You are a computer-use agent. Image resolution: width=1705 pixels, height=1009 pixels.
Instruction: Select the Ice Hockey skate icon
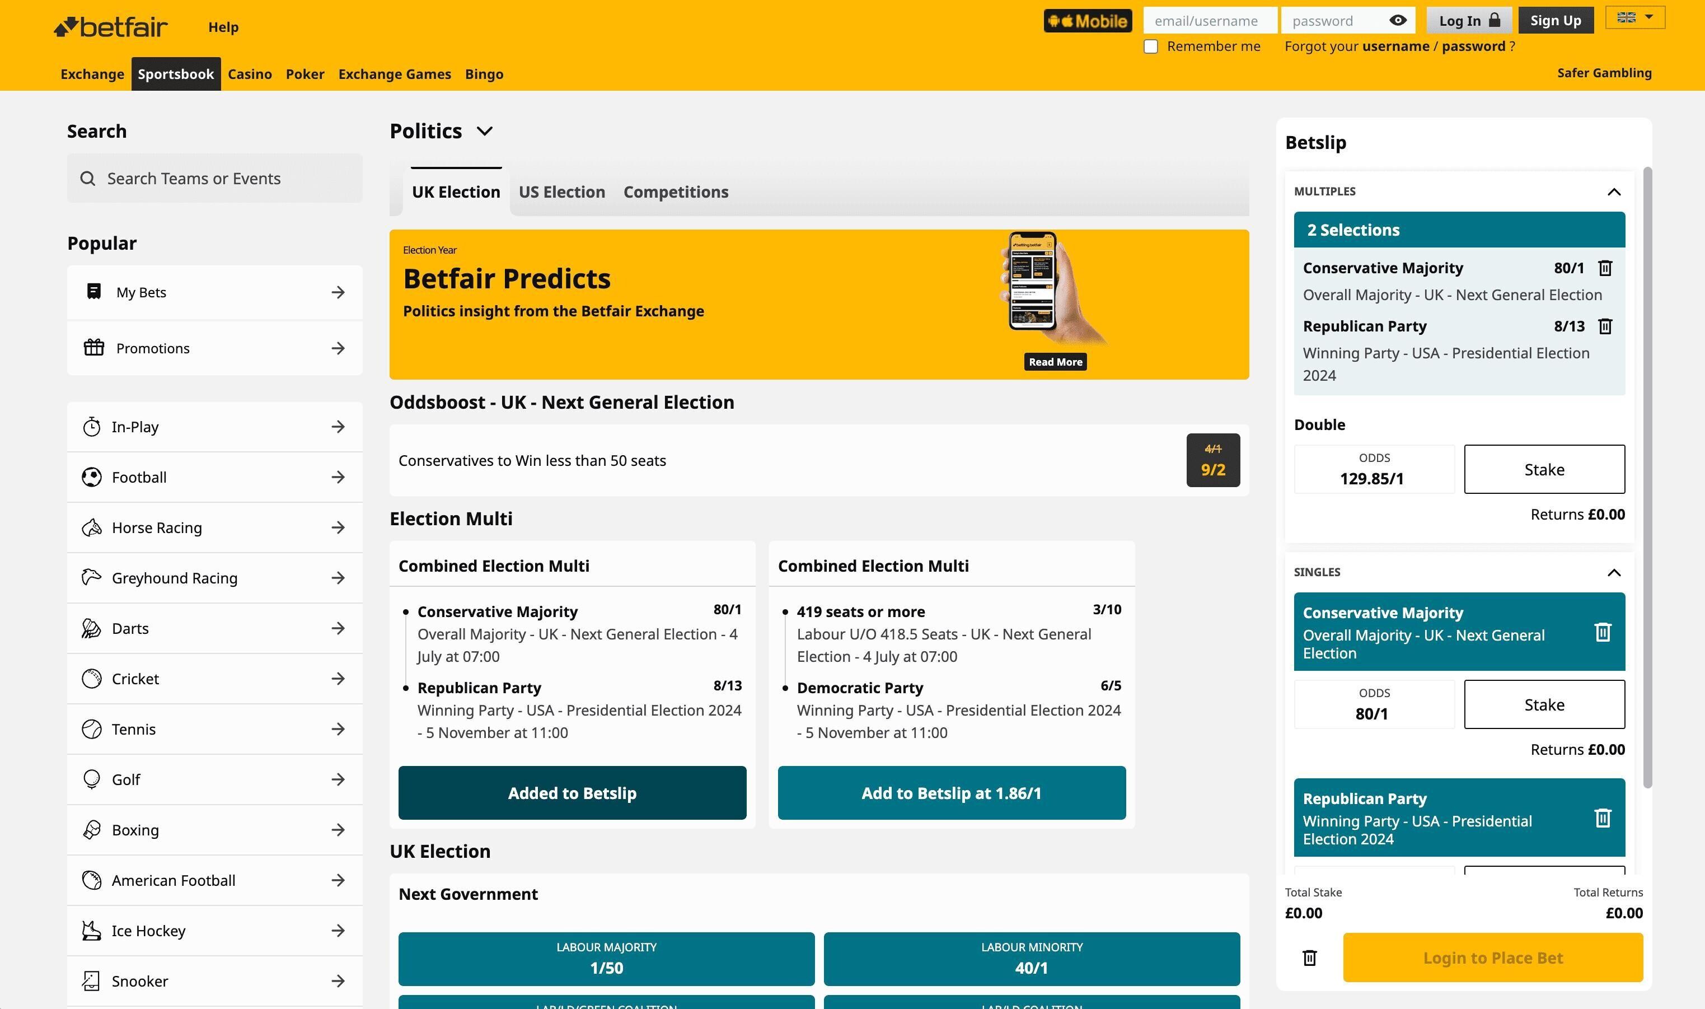point(92,930)
